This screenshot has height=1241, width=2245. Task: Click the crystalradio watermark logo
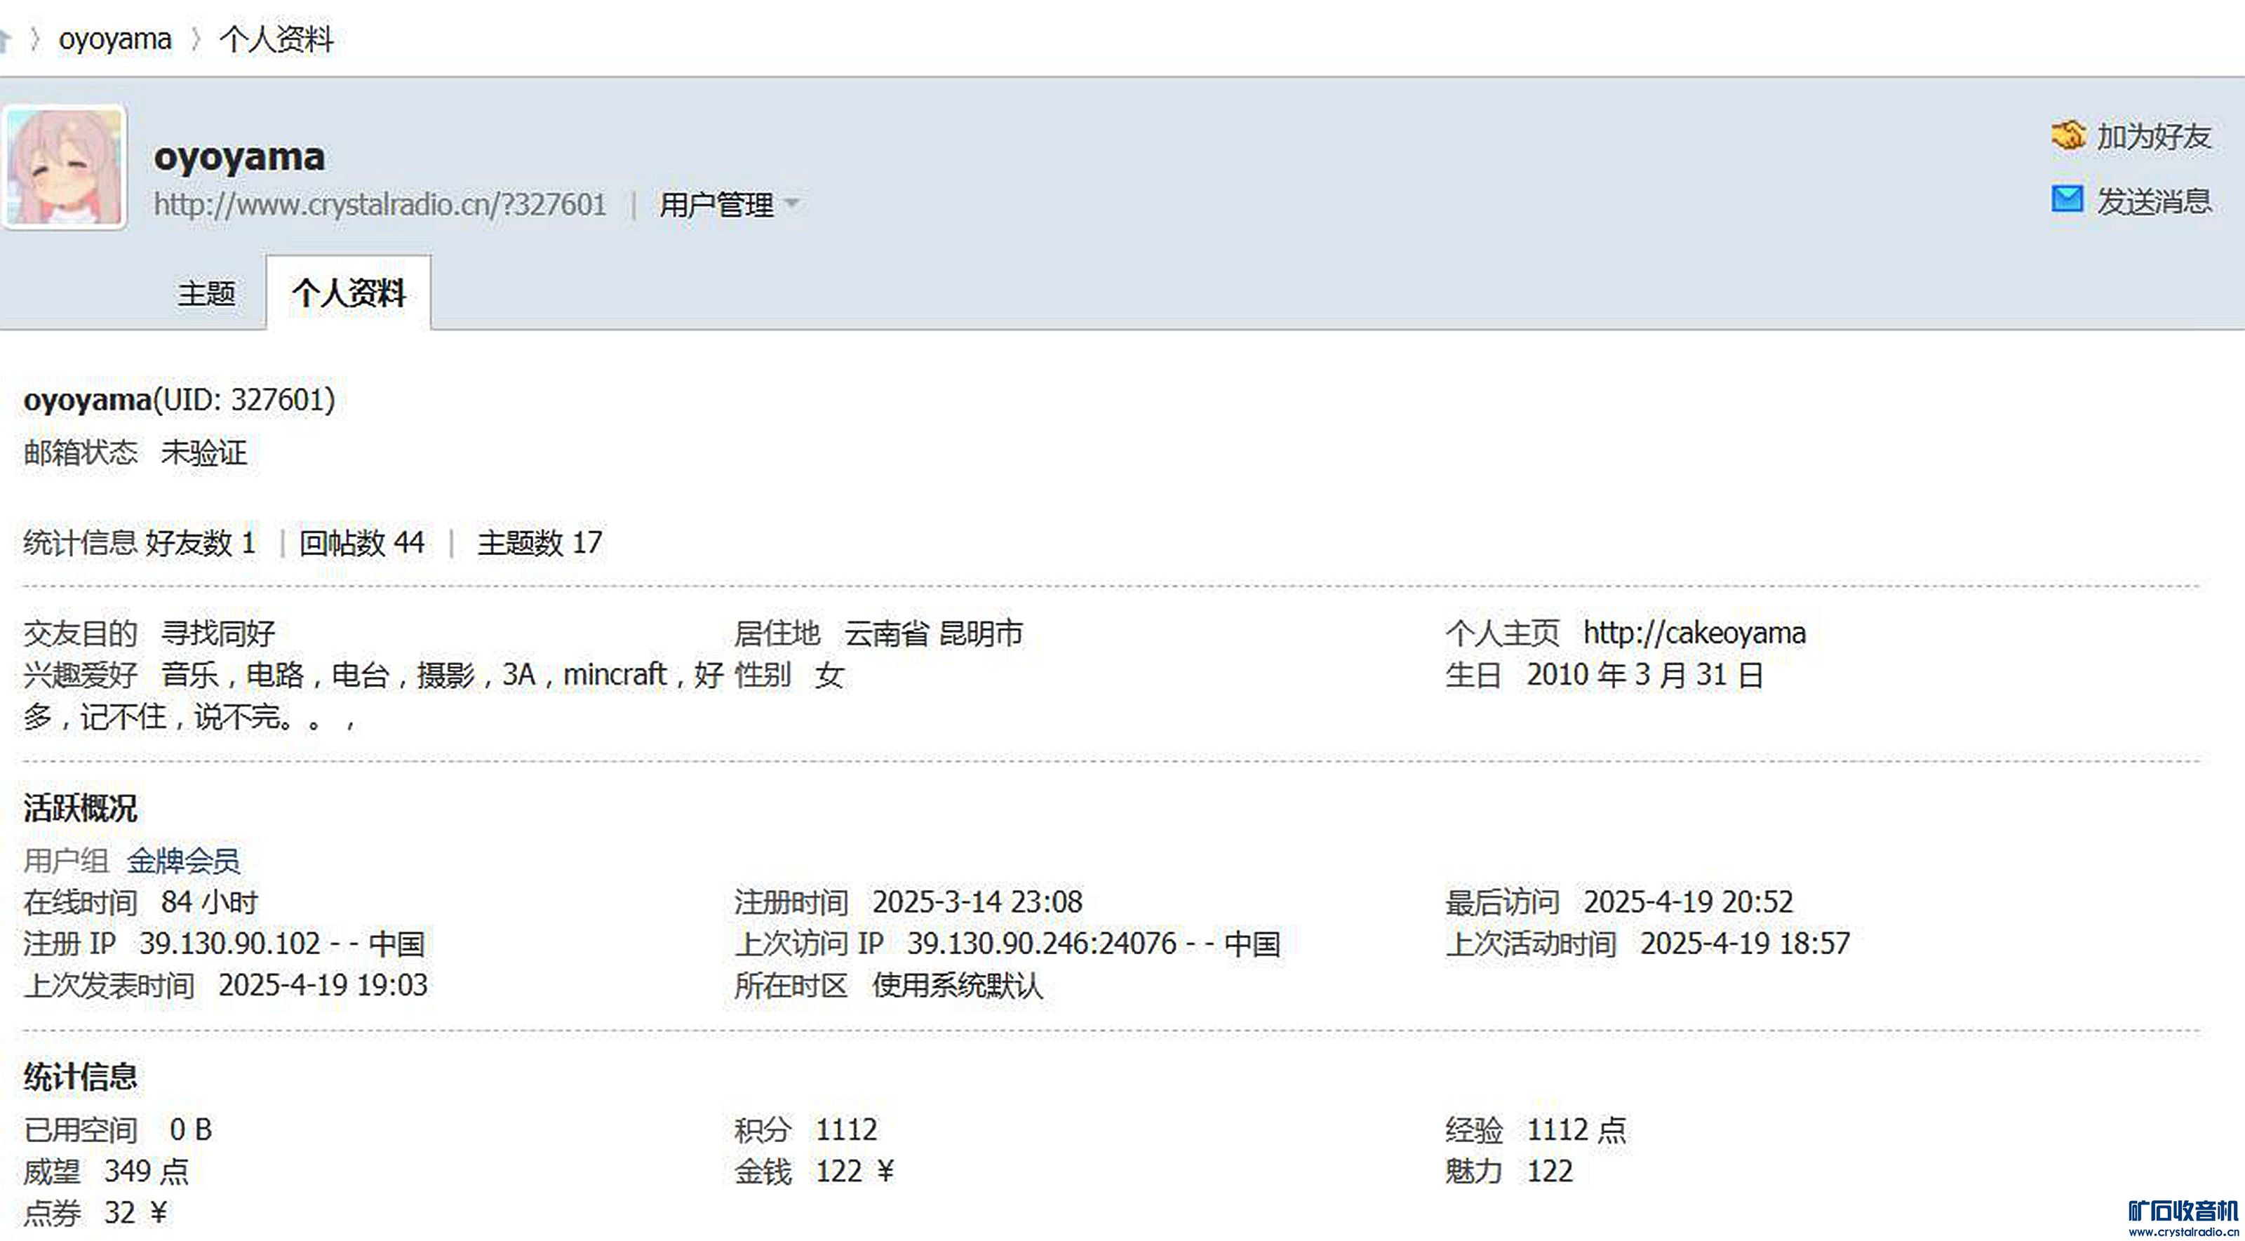coord(2183,1217)
